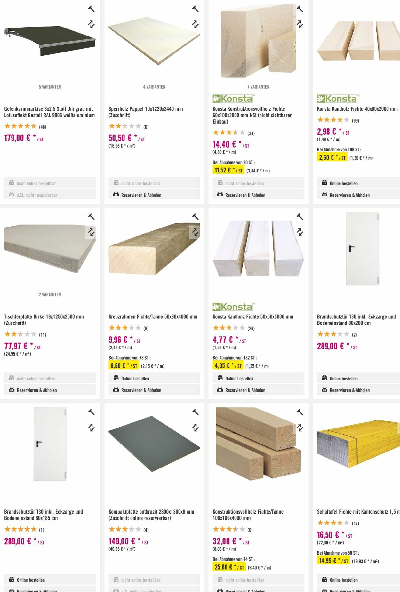
Task: View star ratings for Brandschutztür 80x185
Action: [x=20, y=529]
